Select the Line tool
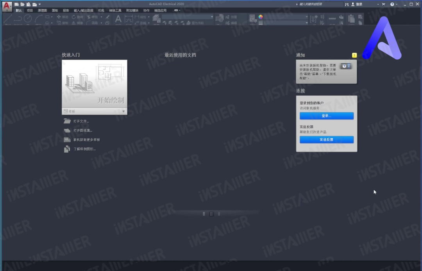The height and width of the screenshot is (271, 422). [x=7, y=19]
